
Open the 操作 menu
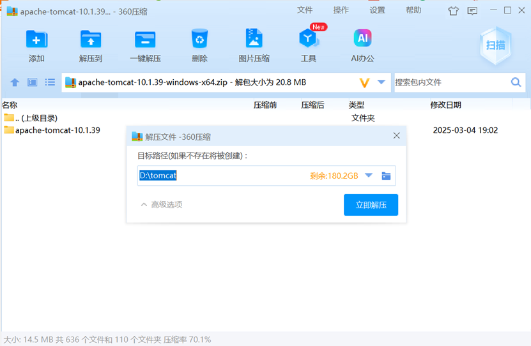click(x=341, y=10)
